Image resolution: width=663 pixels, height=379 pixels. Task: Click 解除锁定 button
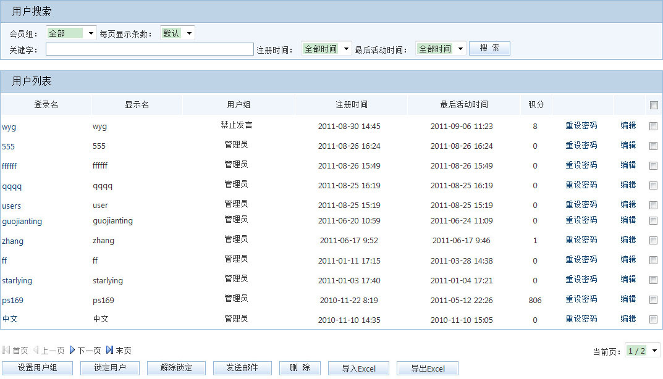coord(176,368)
